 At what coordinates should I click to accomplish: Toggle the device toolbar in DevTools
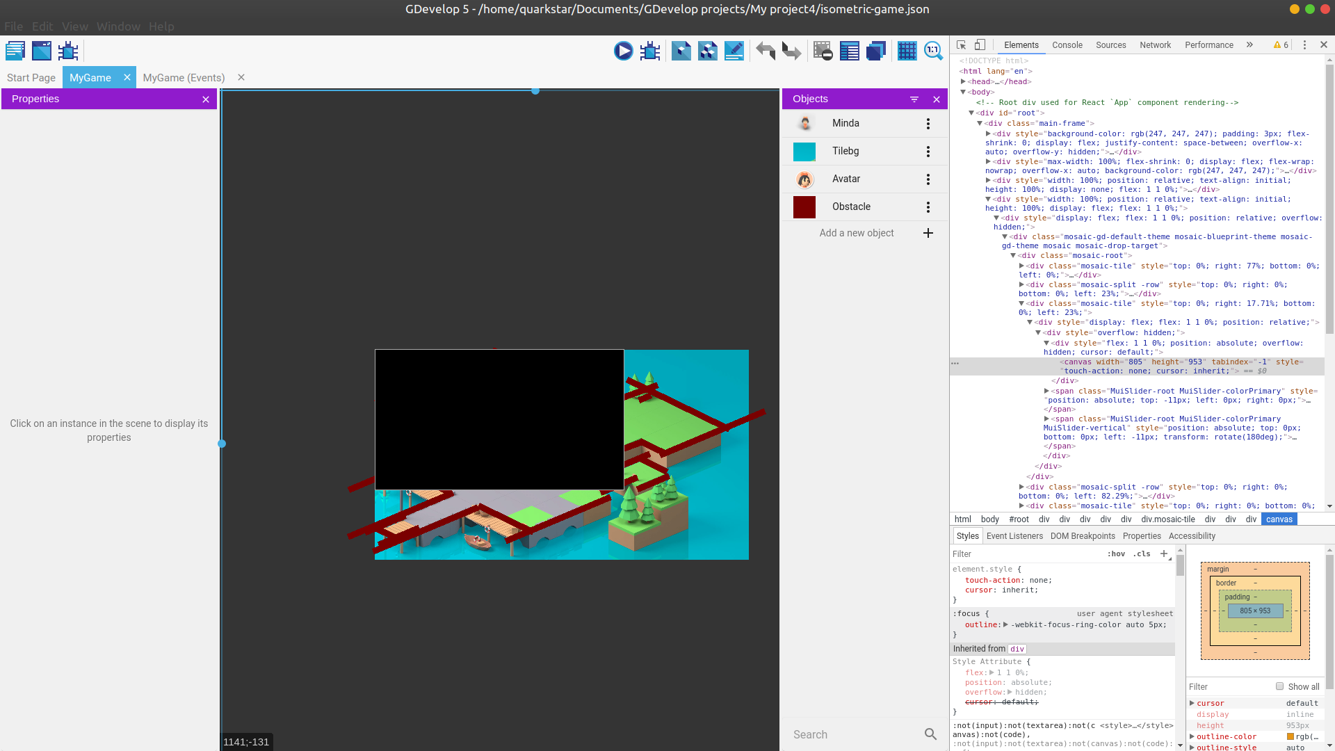click(980, 45)
